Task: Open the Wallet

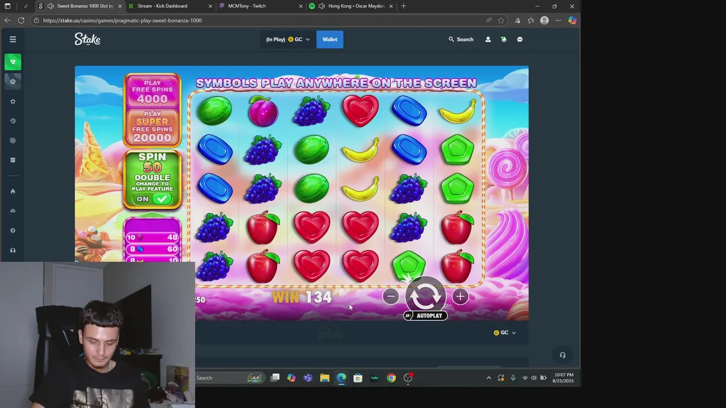Action: (x=330, y=39)
